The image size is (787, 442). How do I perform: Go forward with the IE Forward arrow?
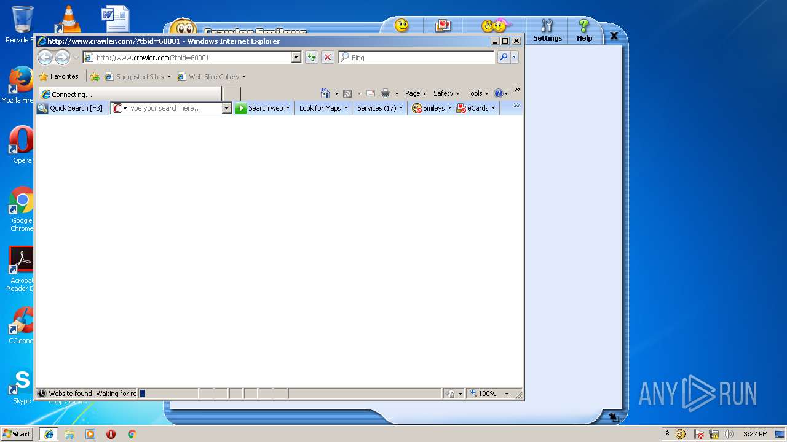pyautogui.click(x=62, y=58)
